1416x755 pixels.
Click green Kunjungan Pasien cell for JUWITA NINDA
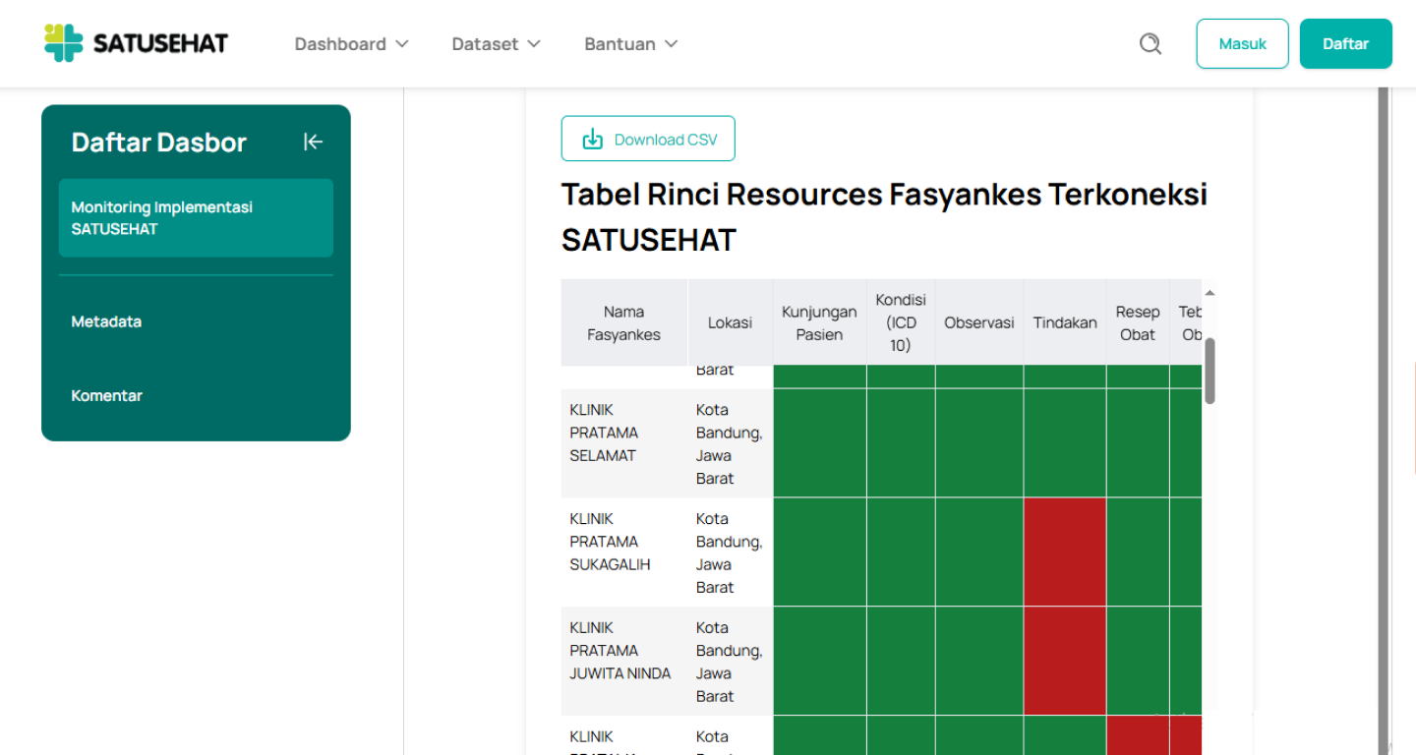(820, 661)
